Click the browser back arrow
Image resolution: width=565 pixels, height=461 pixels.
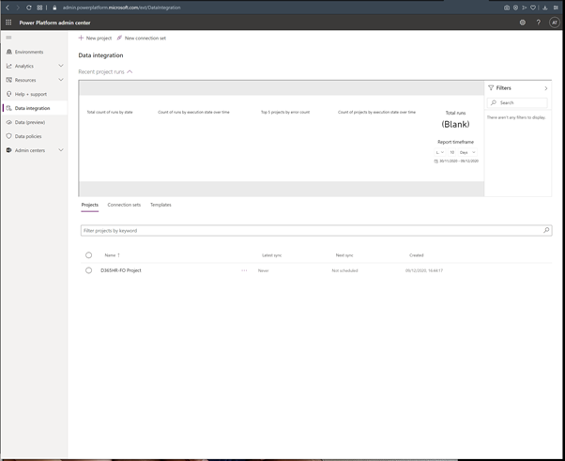(8, 8)
